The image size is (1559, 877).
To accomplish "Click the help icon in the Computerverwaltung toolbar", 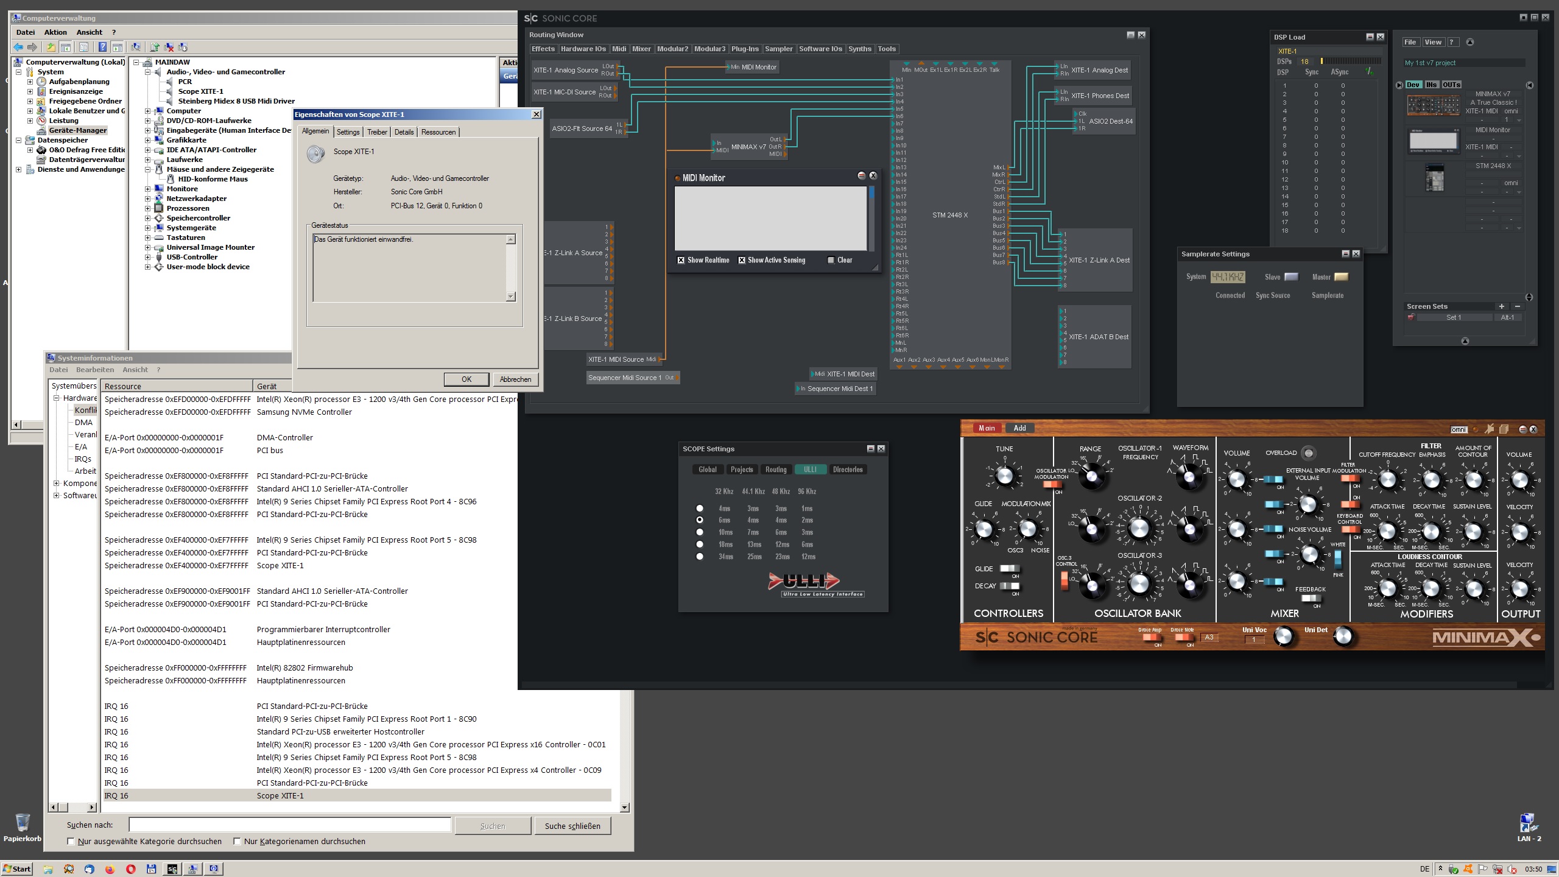I will tap(102, 47).
